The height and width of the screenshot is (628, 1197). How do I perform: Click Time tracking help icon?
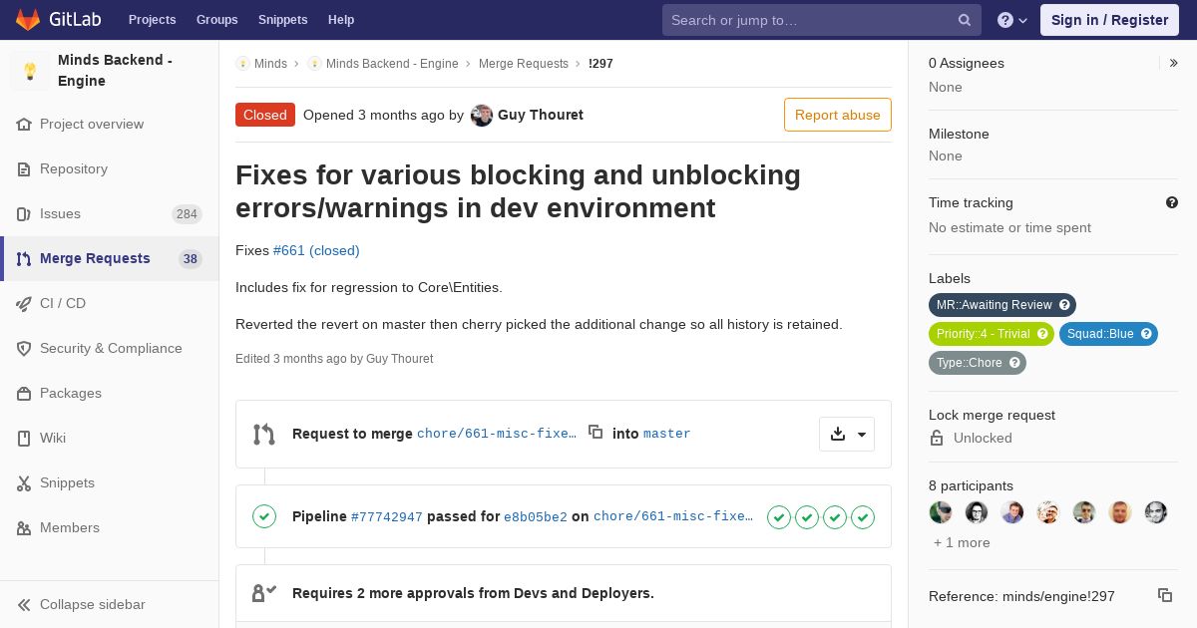click(1172, 202)
